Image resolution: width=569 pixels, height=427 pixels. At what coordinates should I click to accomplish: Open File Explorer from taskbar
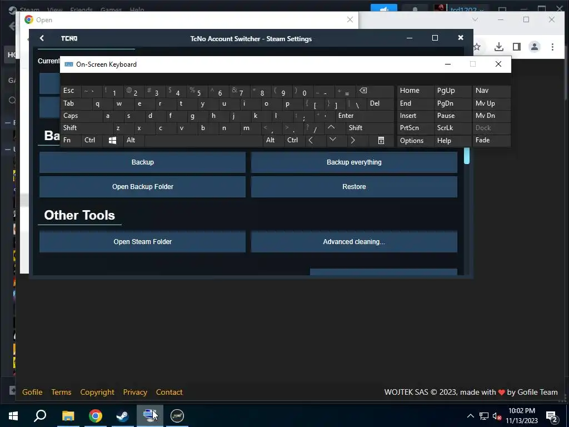coord(68,416)
